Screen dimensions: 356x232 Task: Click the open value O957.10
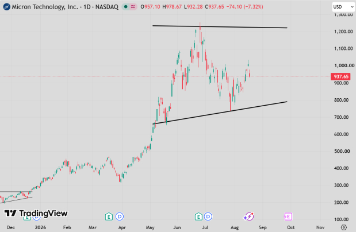pos(150,7)
